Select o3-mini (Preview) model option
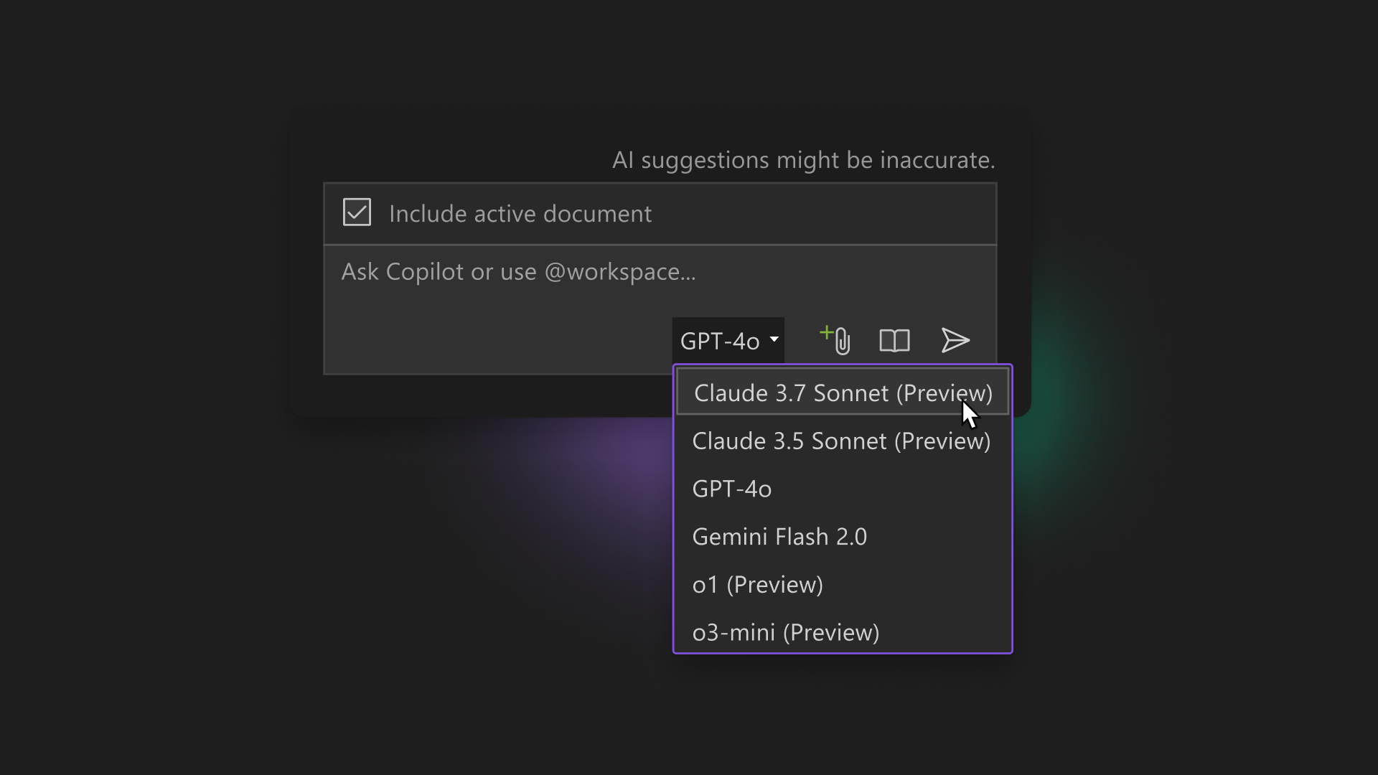Screen dimensions: 1378x775 (785, 632)
